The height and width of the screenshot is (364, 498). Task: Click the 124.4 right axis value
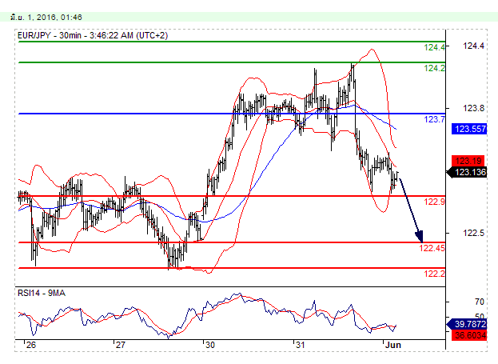coord(473,46)
